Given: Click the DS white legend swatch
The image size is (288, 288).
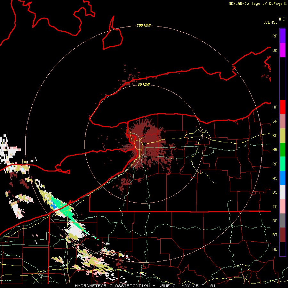Looking at the screenshot, I should pyautogui.click(x=283, y=192).
